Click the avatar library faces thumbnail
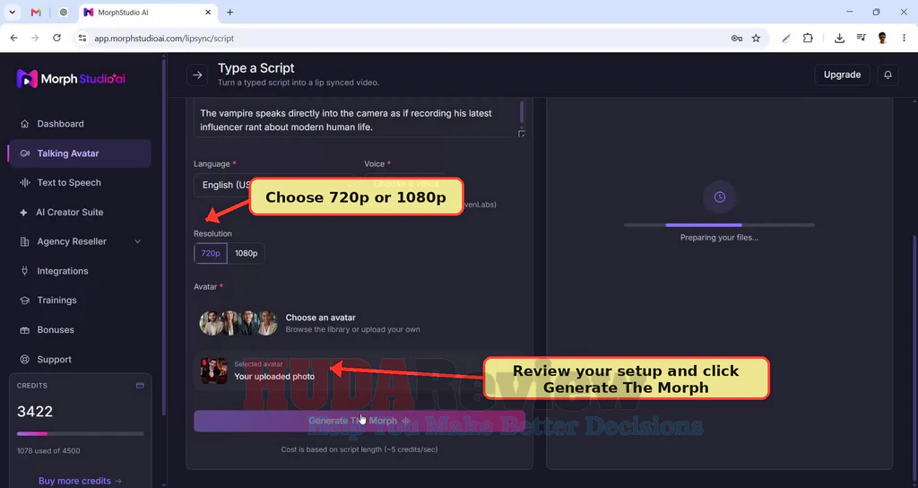Viewport: 918px width, 488px height. [238, 323]
